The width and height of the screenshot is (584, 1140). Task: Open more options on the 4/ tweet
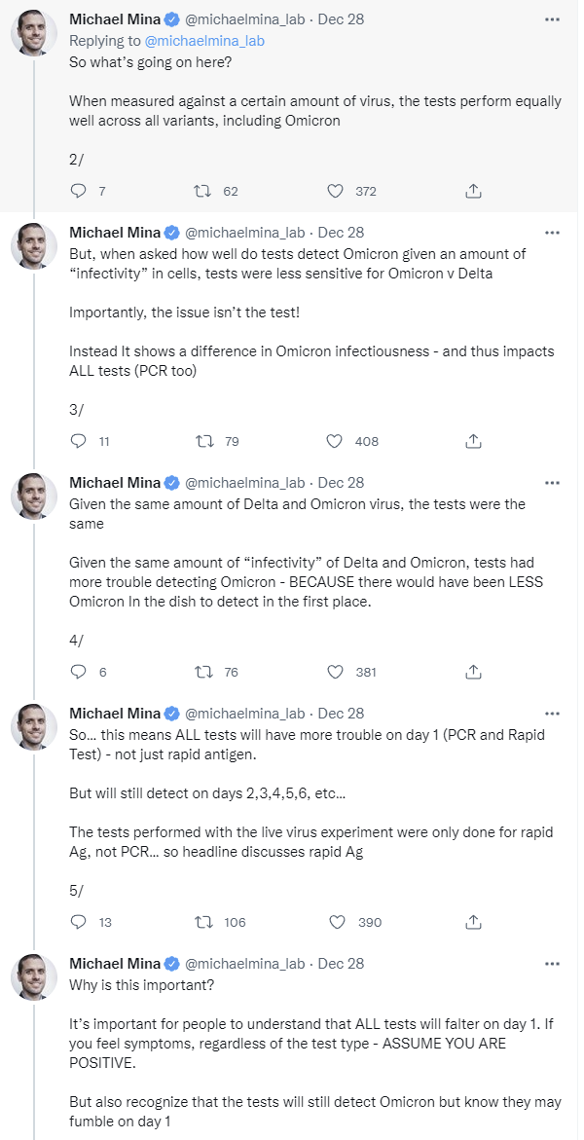click(x=552, y=483)
